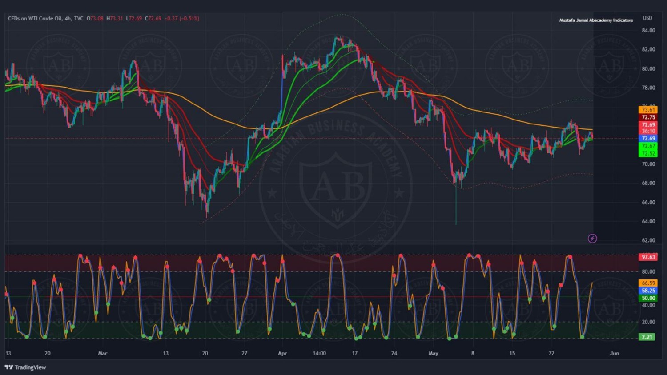Click the red 97.63 oscillator tag

click(648, 257)
